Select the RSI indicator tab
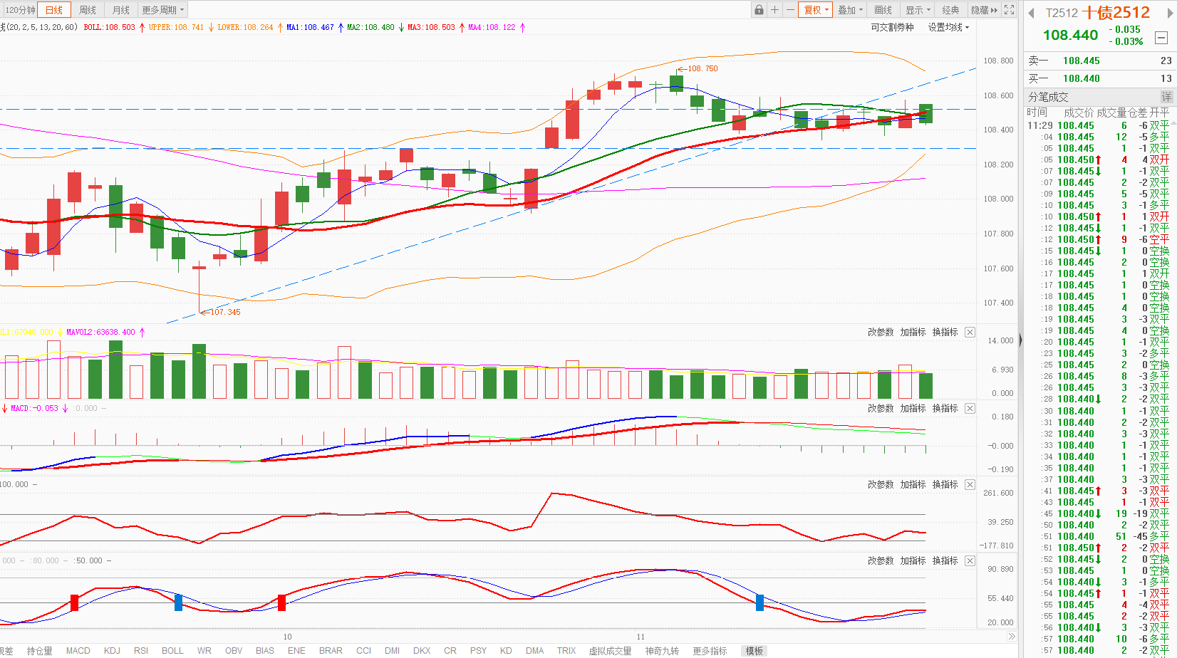Image resolution: width=1177 pixels, height=658 pixels. (x=141, y=651)
